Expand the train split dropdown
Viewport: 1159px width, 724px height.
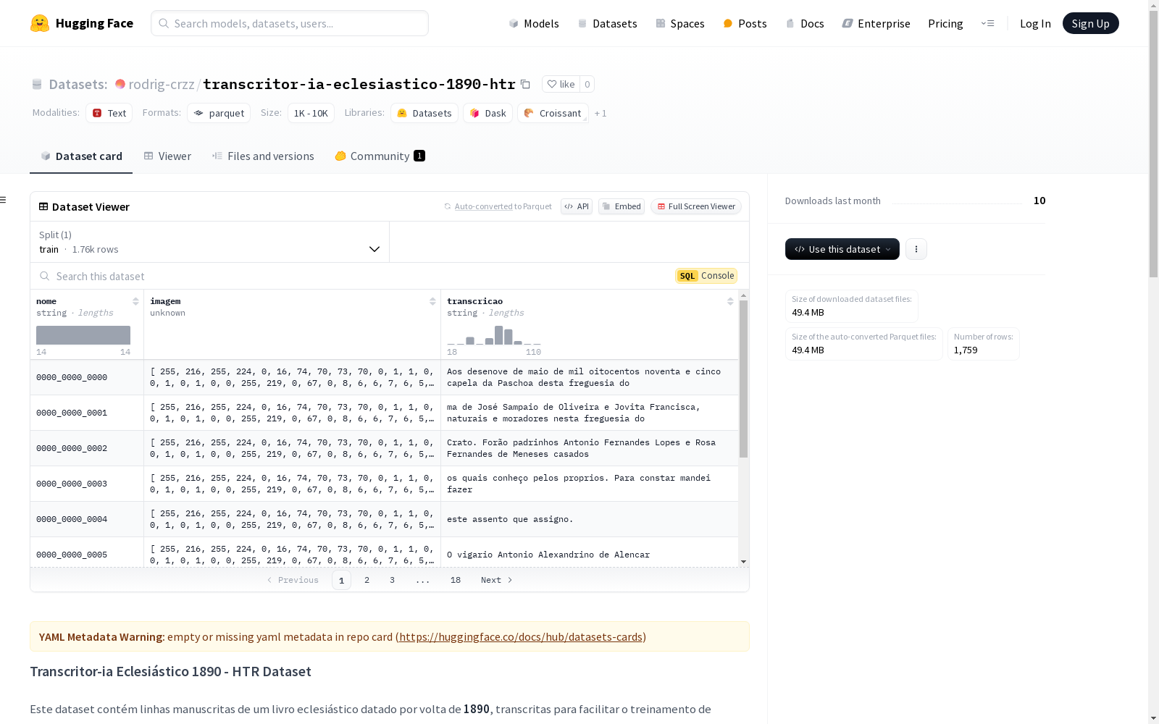pos(210,242)
